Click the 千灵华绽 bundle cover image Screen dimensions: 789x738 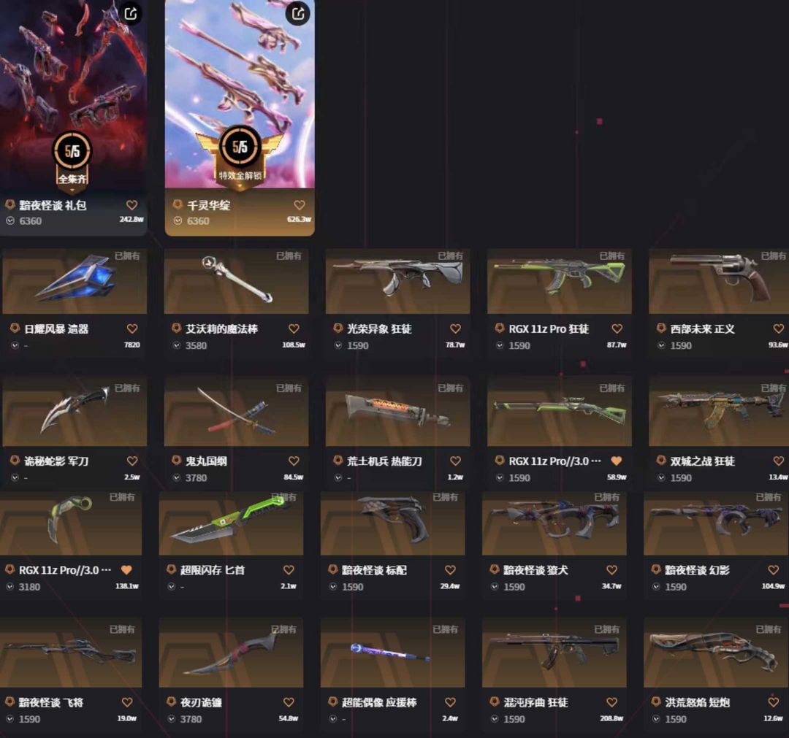click(x=240, y=94)
